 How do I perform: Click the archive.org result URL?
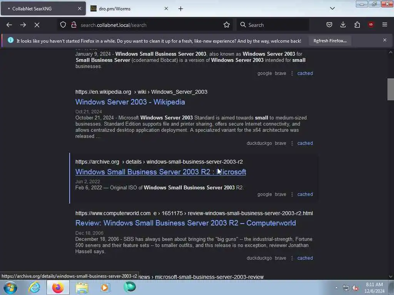[159, 162]
